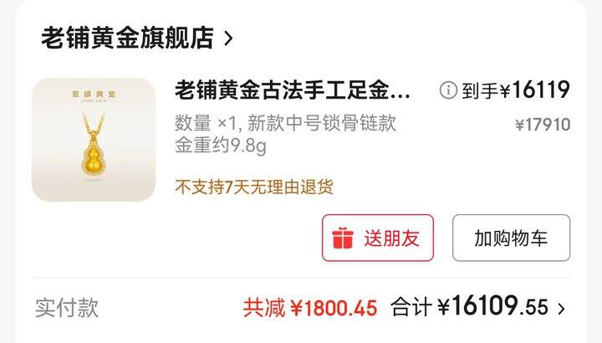Tap the red gift box icon
This screenshot has height=343, width=602.
[x=343, y=238]
